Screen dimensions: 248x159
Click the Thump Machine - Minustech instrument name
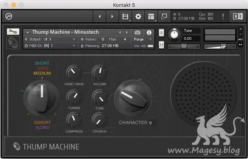coord(65,32)
